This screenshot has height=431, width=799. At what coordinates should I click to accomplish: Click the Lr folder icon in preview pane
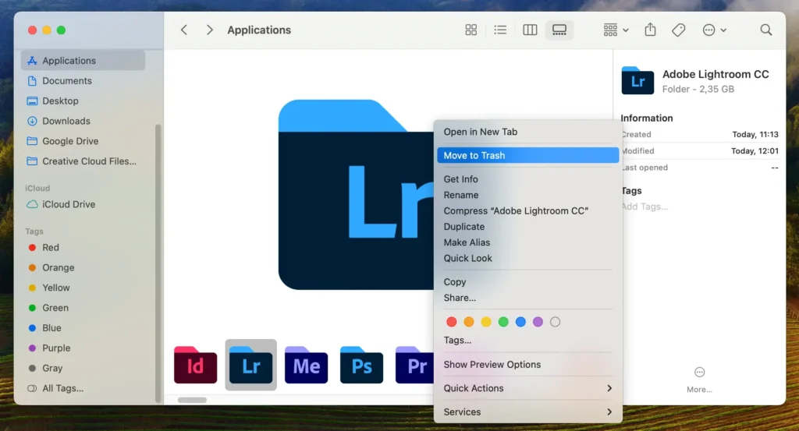pos(637,80)
